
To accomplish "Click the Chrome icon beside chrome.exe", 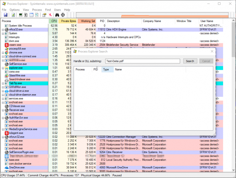I will (6, 53).
